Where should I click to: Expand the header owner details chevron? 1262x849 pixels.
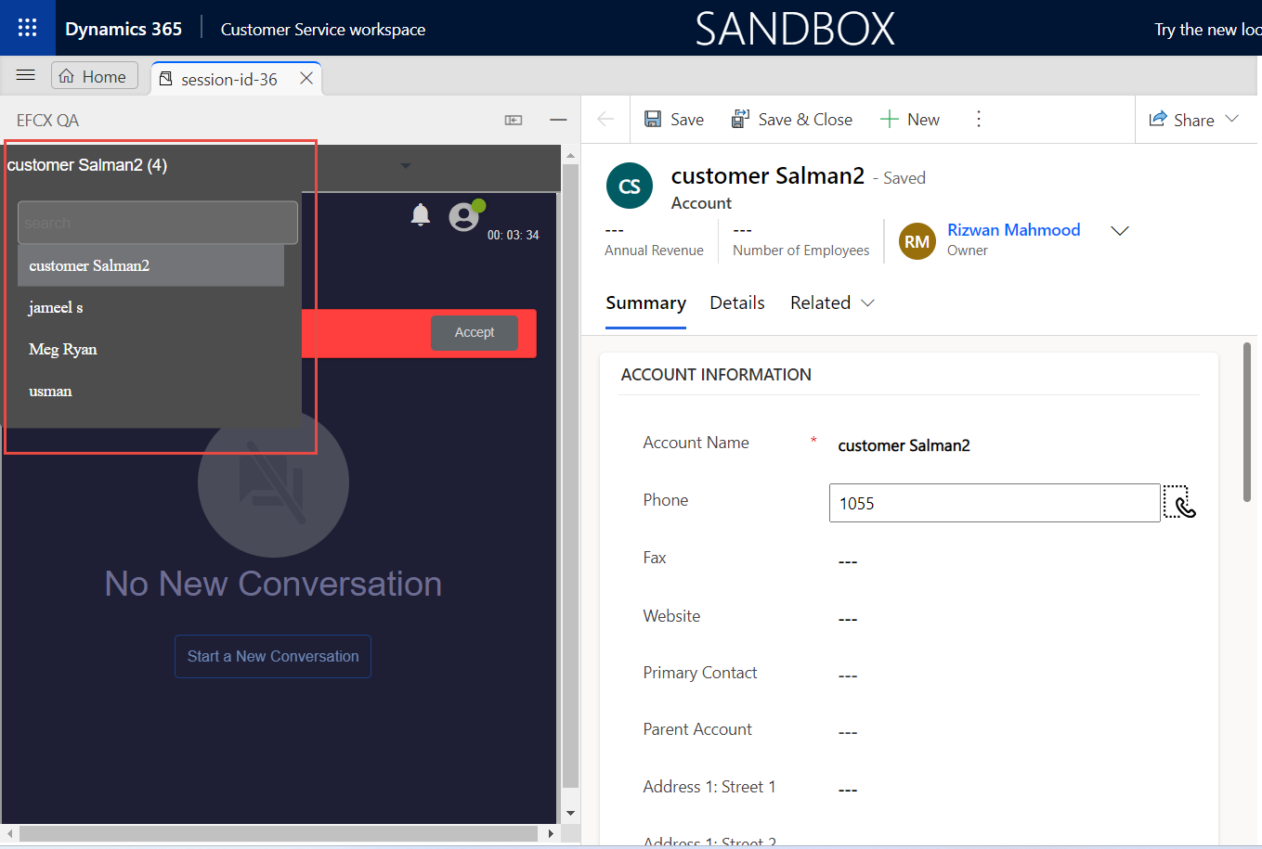tap(1120, 231)
